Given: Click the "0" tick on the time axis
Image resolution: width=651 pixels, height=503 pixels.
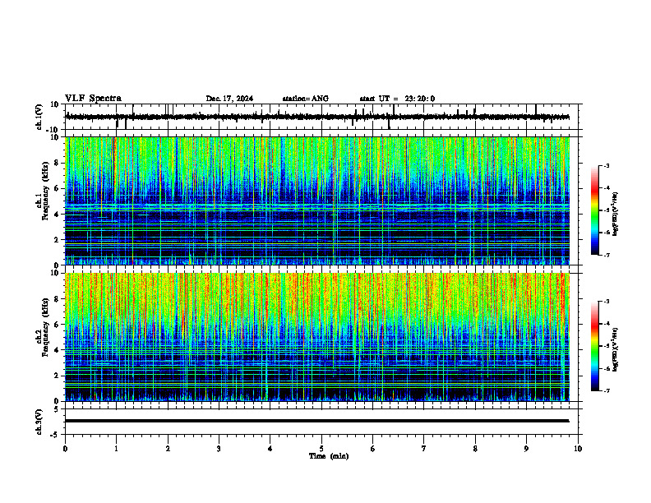Looking at the screenshot, I should pos(65,449).
